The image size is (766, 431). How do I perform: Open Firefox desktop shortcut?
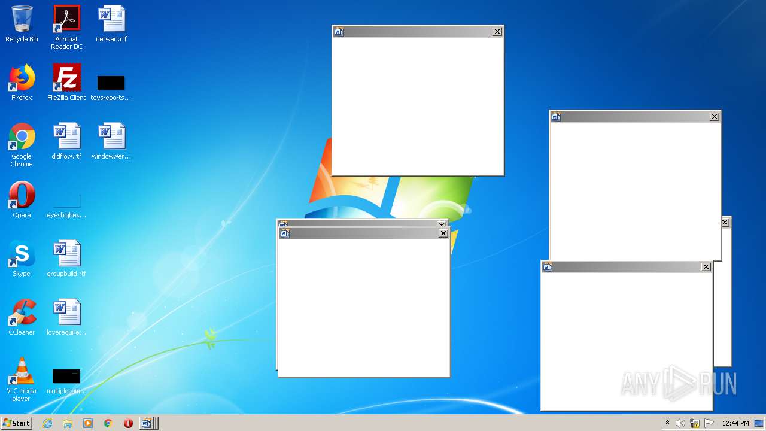point(22,83)
